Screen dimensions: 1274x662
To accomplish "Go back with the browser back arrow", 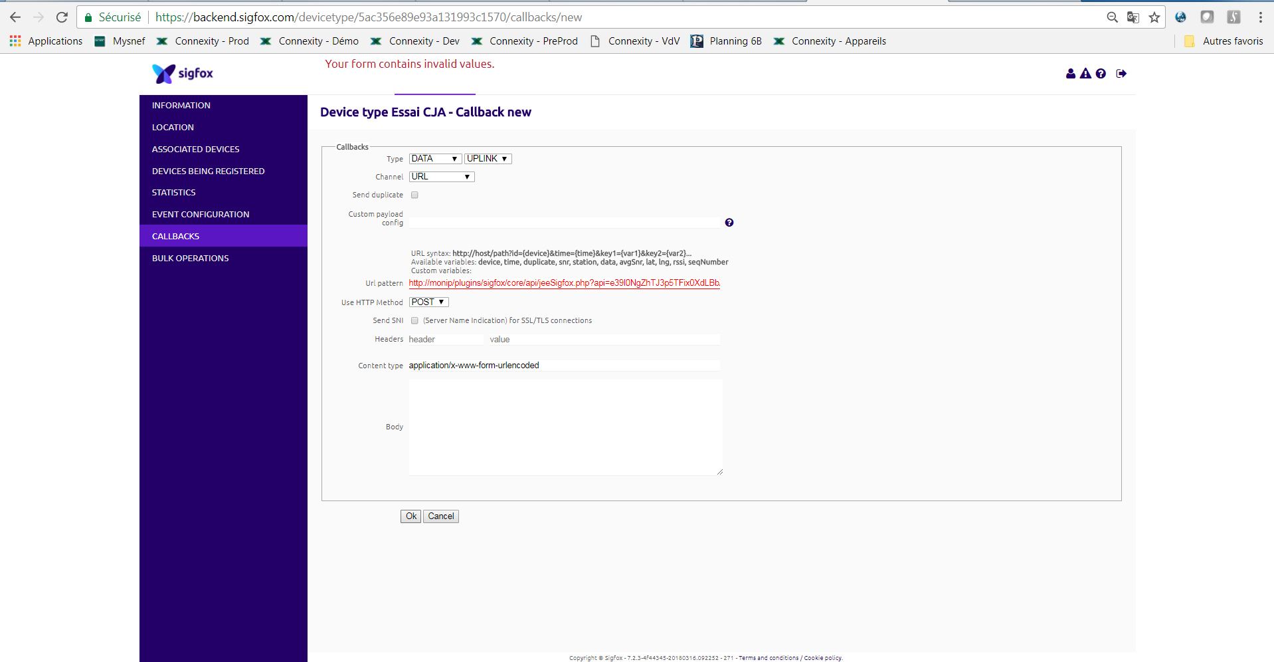I will [x=15, y=17].
